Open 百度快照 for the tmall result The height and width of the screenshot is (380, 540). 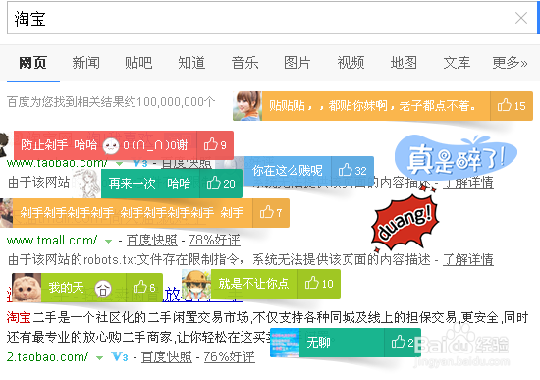[152, 241]
